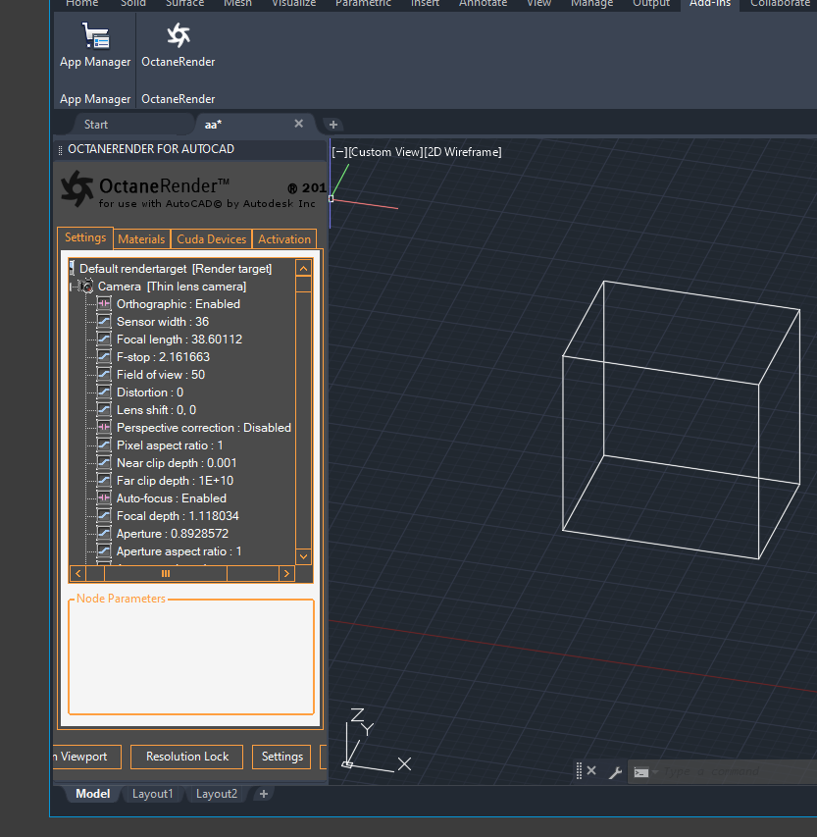Select the Auto-focus : Enabled row
This screenshot has height=837, width=817.
click(x=172, y=498)
